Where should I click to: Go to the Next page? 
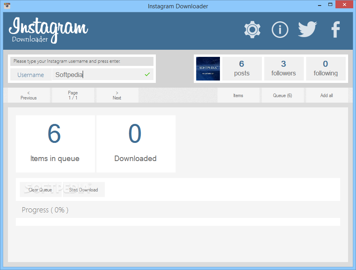point(117,96)
